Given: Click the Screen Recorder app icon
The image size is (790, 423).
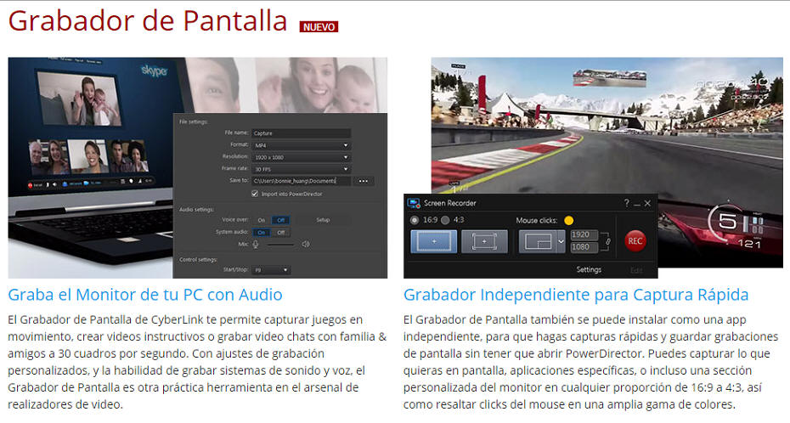Looking at the screenshot, I should pyautogui.click(x=414, y=203).
